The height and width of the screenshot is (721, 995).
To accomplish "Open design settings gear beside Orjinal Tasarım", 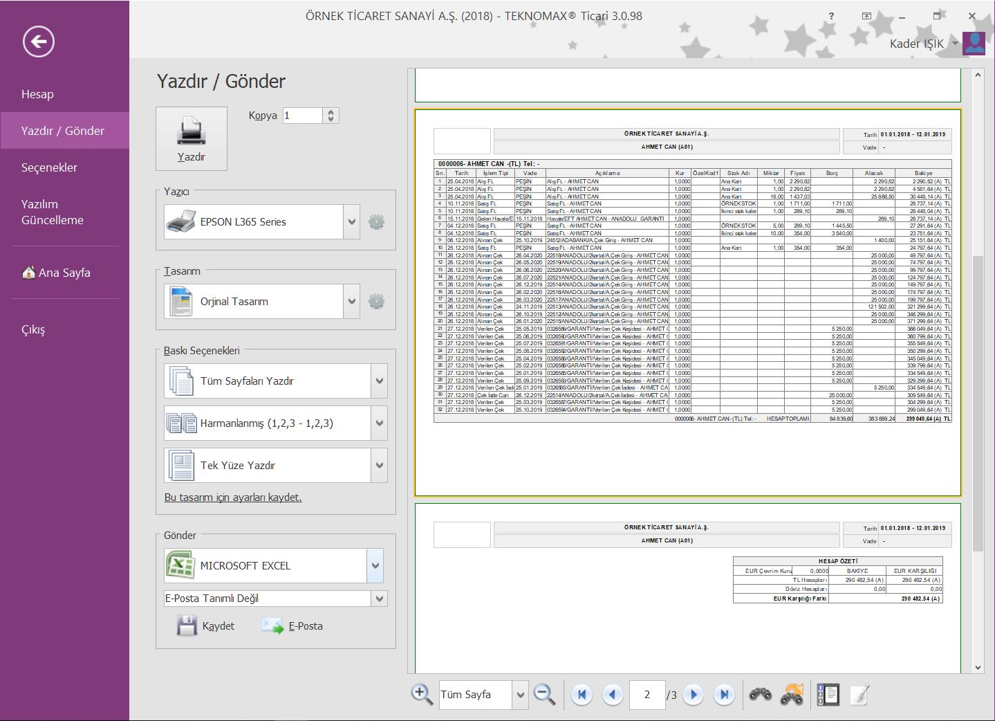I will point(376,302).
